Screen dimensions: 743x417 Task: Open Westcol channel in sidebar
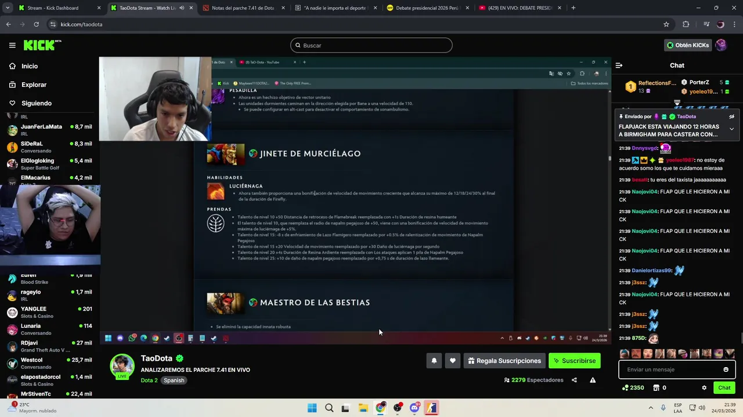[49, 363]
